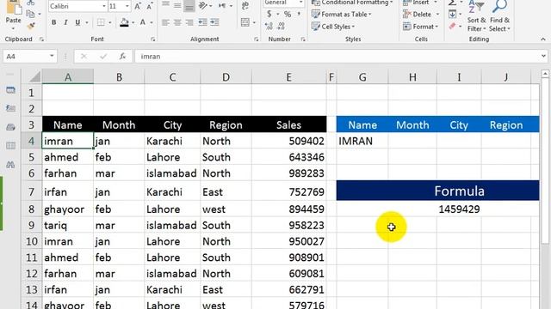This screenshot has height=309, width=551.
Task: Open the General number format dropdown
Action: 300,3
